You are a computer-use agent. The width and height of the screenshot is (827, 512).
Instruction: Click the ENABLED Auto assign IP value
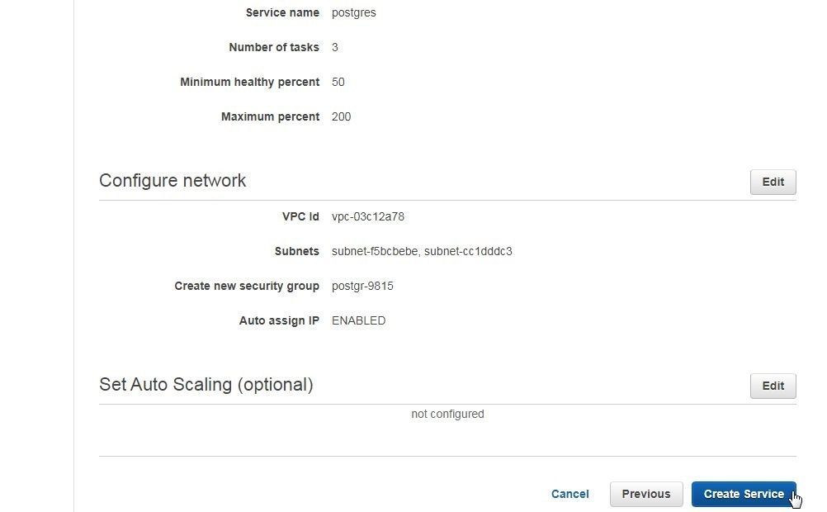(359, 321)
